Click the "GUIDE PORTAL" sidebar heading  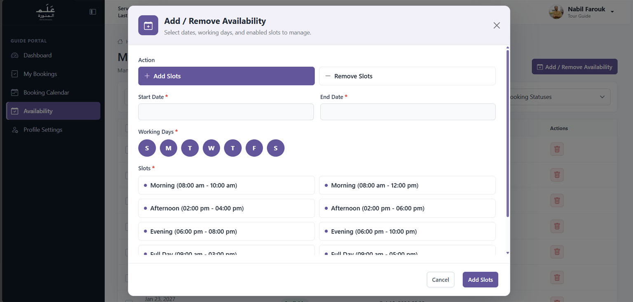click(28, 41)
